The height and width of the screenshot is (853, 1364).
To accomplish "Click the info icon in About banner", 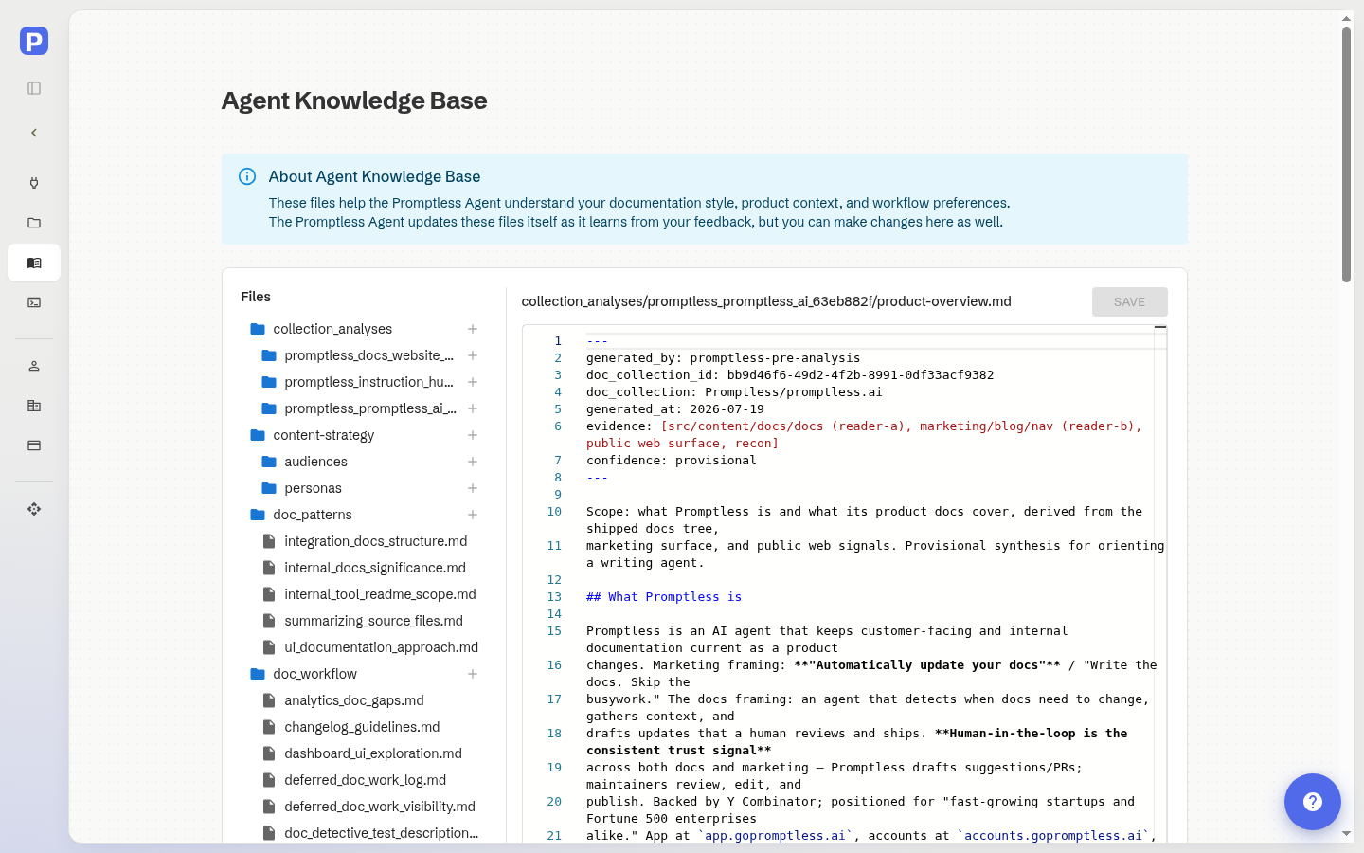I will point(247,176).
